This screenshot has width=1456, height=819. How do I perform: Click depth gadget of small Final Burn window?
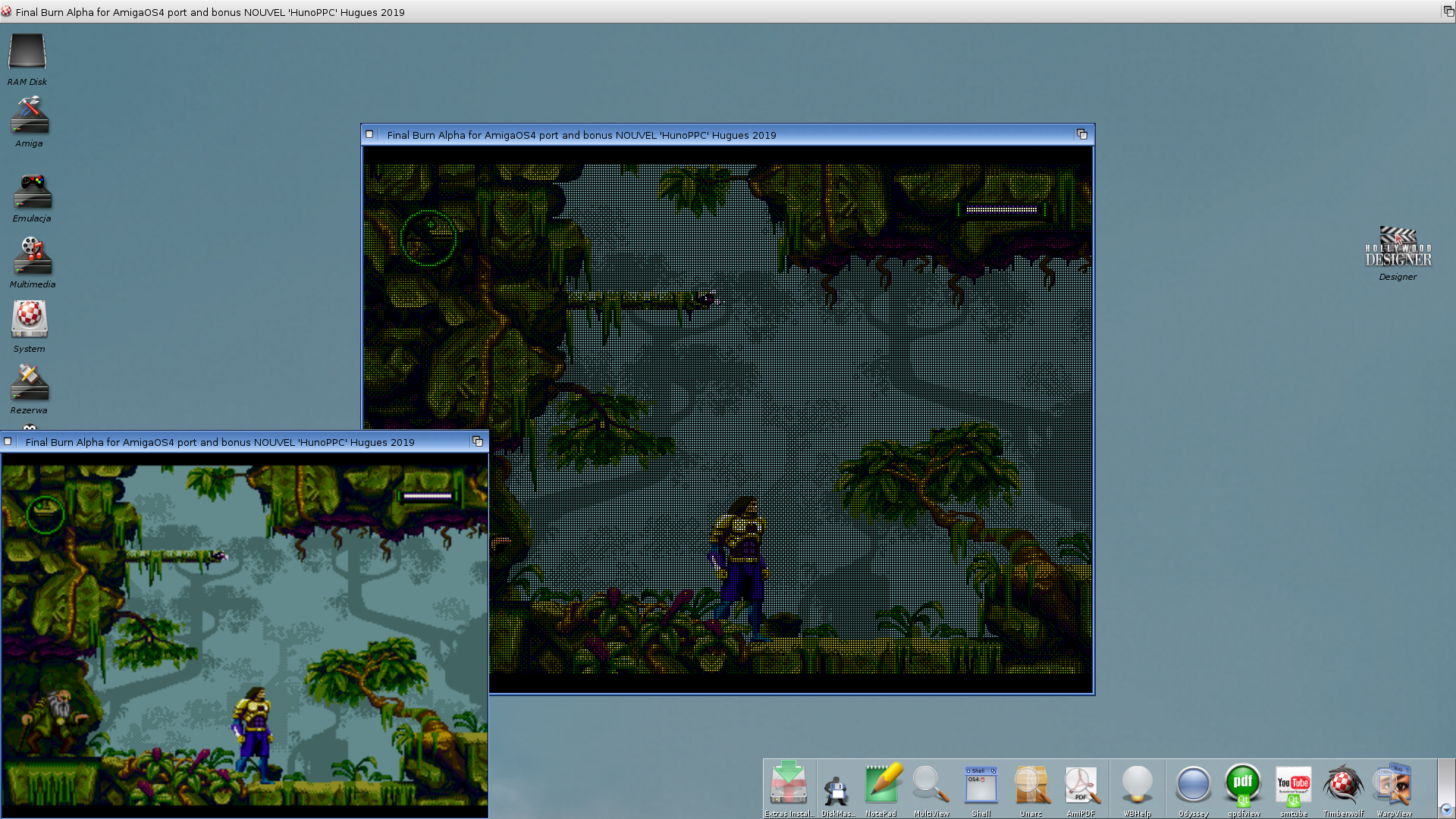coord(478,441)
